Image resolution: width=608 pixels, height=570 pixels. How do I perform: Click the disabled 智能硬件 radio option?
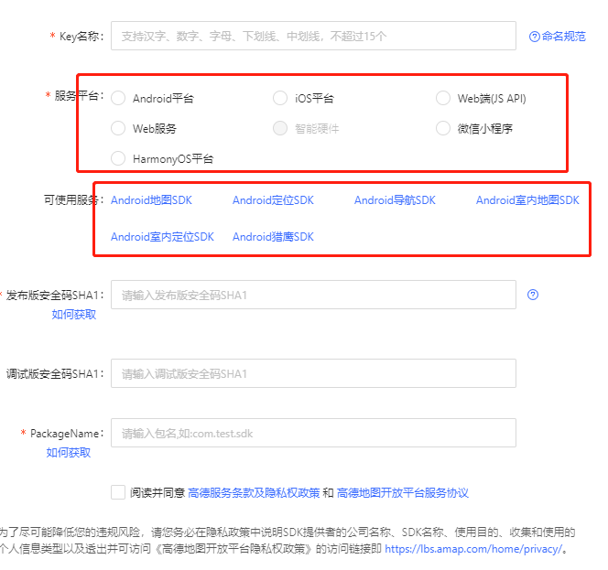pos(280,128)
